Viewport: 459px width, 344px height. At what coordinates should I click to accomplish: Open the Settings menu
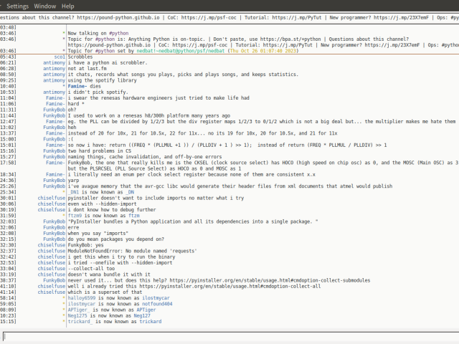pos(17,6)
